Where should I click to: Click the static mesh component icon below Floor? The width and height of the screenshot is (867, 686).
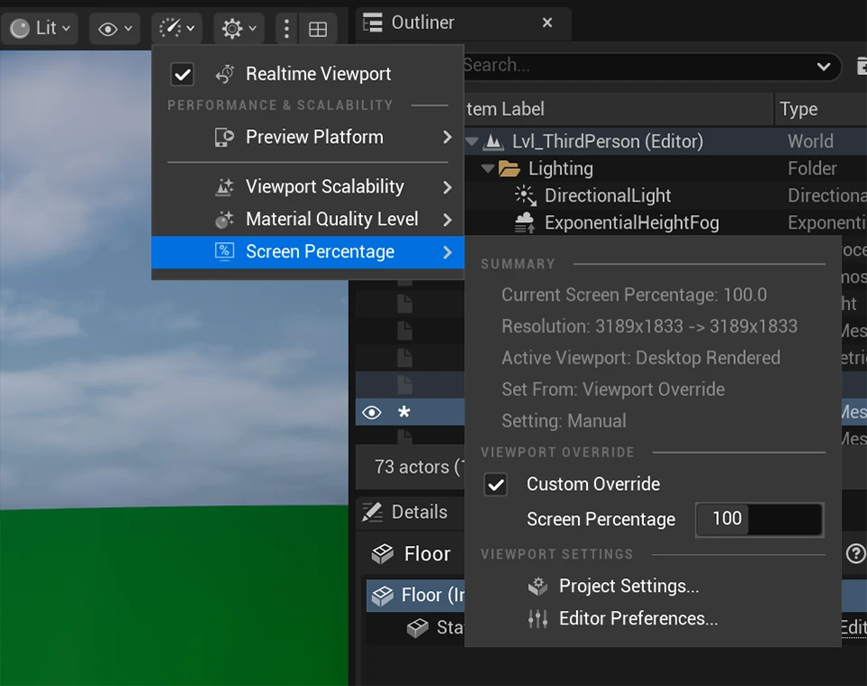417,628
